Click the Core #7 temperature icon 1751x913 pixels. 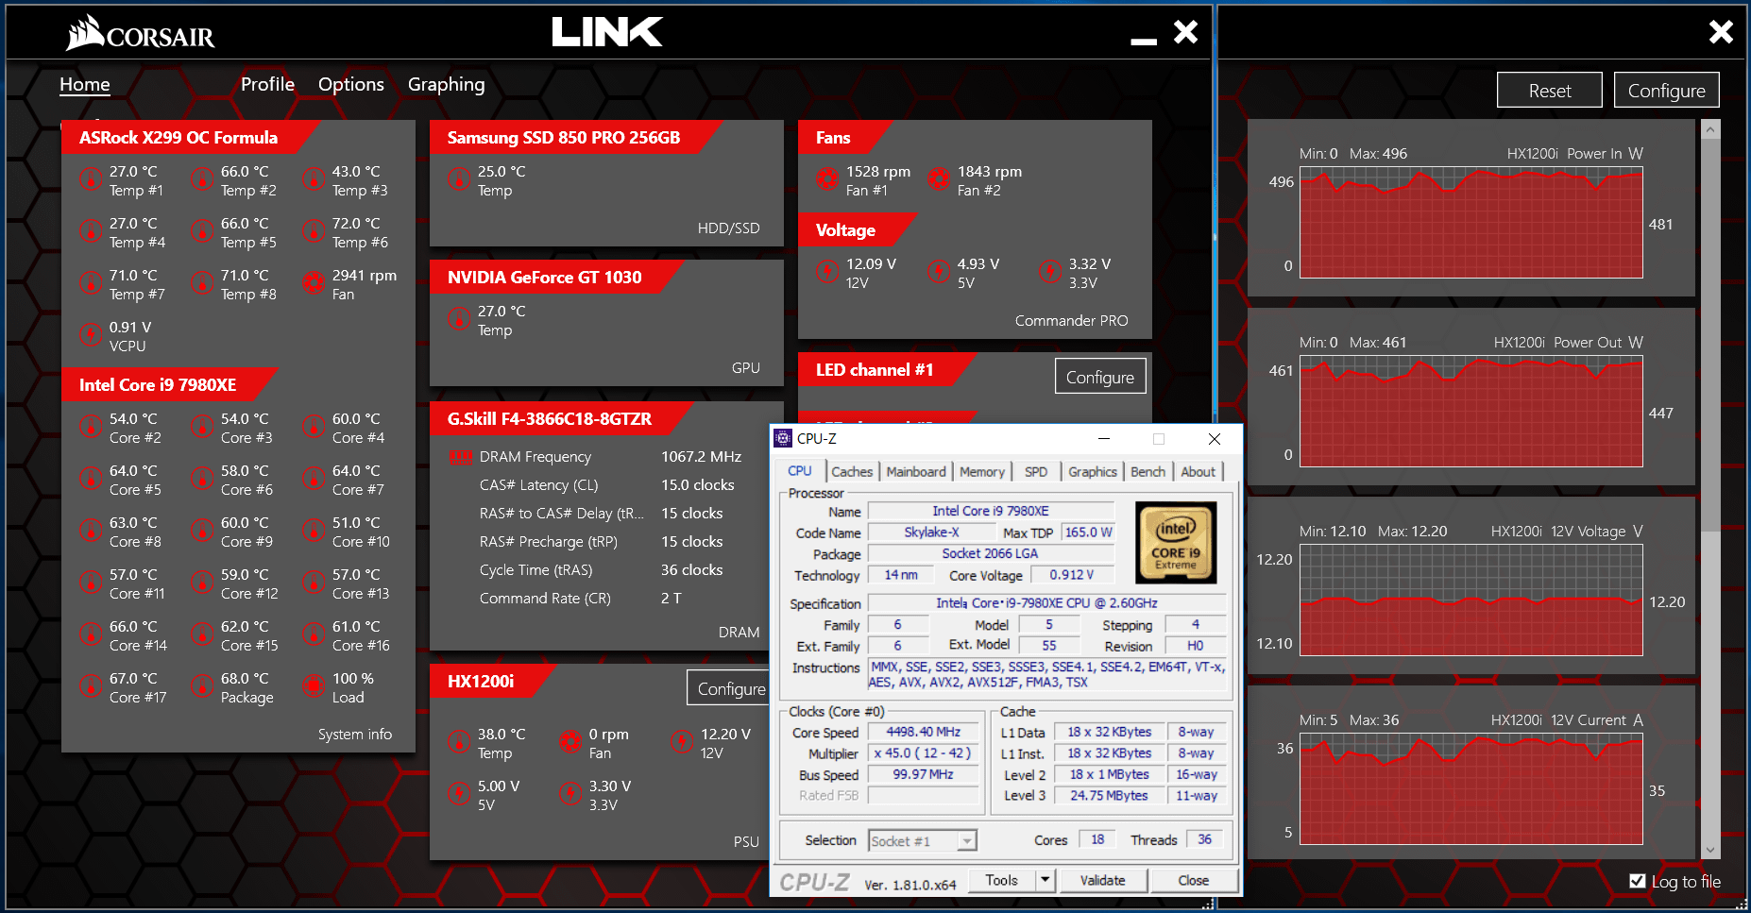(313, 478)
